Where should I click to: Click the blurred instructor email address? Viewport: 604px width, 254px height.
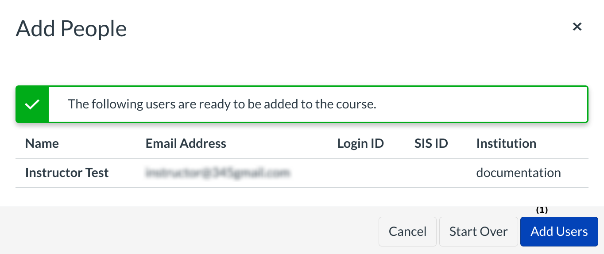[218, 173]
